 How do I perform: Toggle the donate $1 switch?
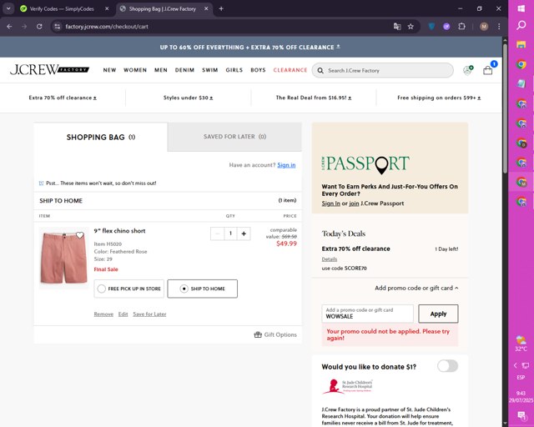pyautogui.click(x=447, y=366)
